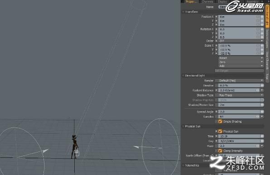Open the rotation Order ZXY dropdown
Viewport: 270px width, 175px height.
241,41
